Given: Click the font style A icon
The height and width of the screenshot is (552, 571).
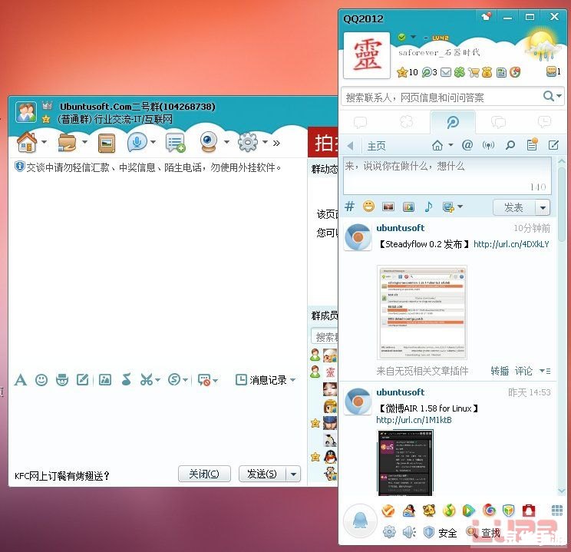Looking at the screenshot, I should 21,380.
